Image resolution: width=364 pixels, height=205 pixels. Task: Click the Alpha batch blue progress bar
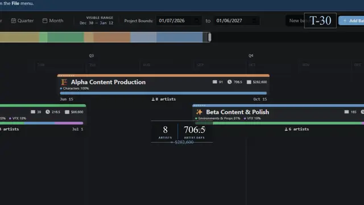tap(163, 93)
